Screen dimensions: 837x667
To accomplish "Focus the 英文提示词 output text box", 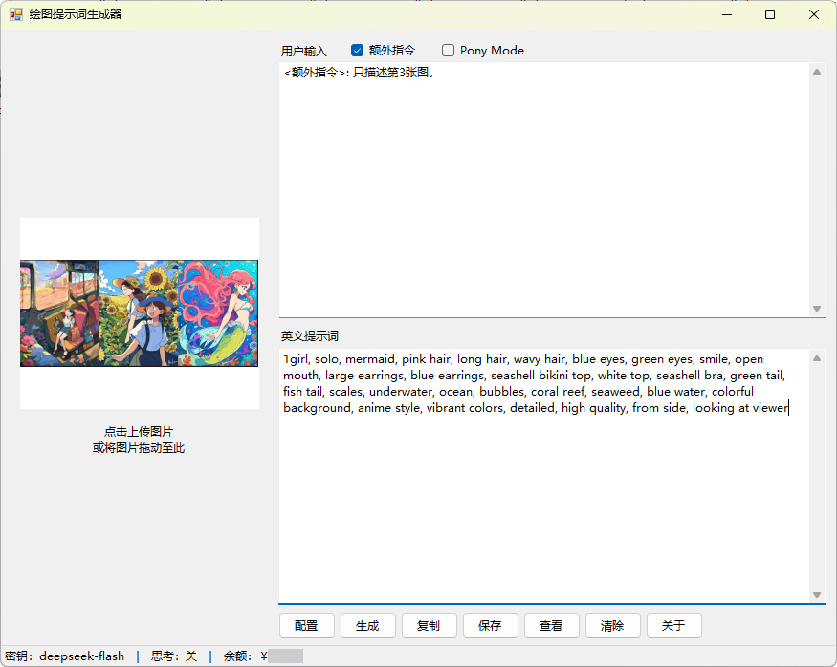I will pos(544,476).
